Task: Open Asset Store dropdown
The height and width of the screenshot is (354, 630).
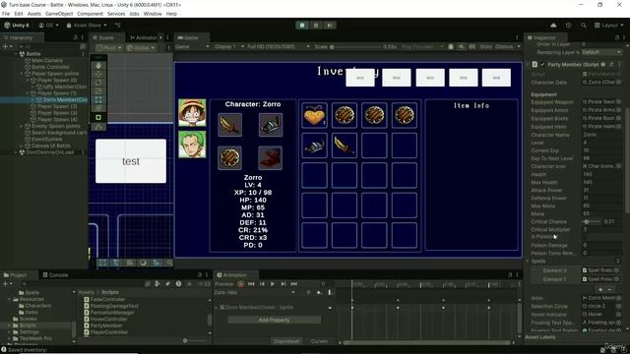Action: coord(87,26)
